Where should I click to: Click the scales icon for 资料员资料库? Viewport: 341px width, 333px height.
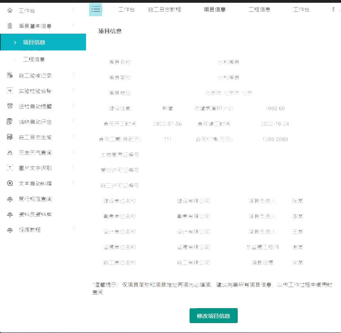10,214
